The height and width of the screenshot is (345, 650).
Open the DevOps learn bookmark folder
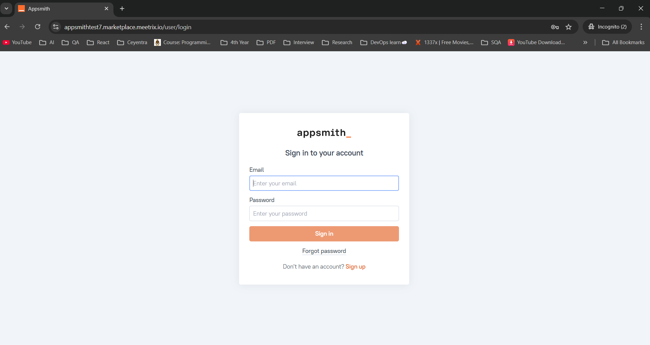point(384,42)
